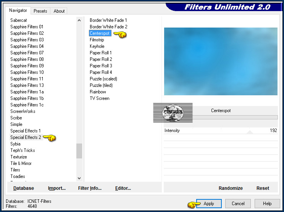Select Sapphire Filters 1b category
This screenshot has height=212, width=284.
click(x=27, y=99)
